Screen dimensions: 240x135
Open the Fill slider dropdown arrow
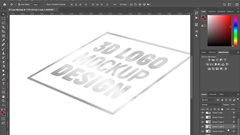[237, 109]
